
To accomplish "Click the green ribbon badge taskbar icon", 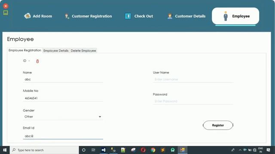I will coord(173,150).
